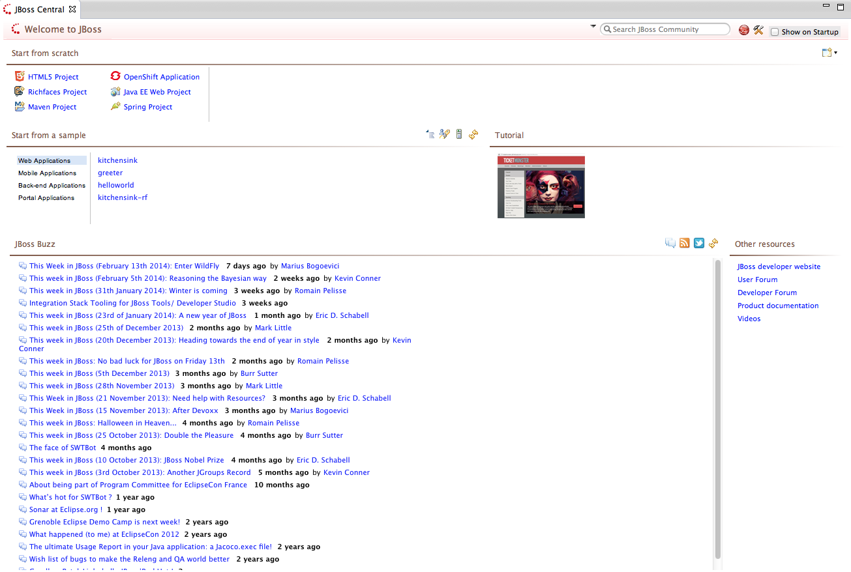Select the Portal Applications category
The height and width of the screenshot is (572, 851).
pos(46,197)
